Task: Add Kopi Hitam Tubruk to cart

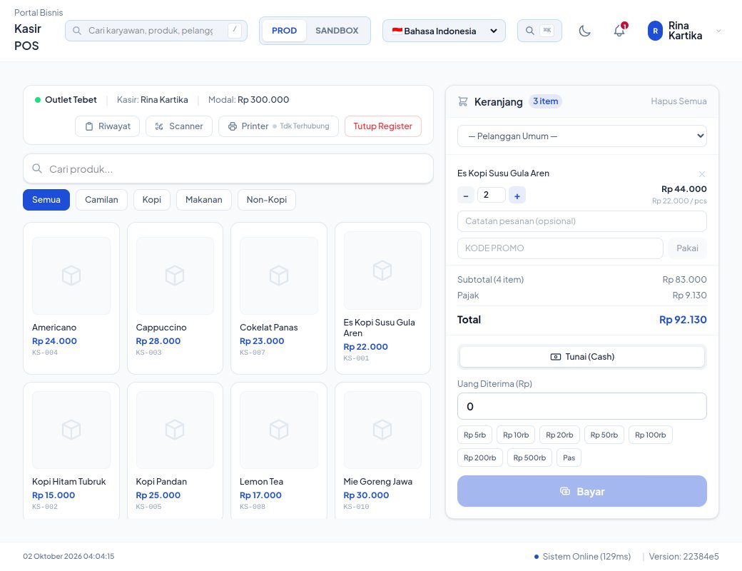Action: pos(71,450)
